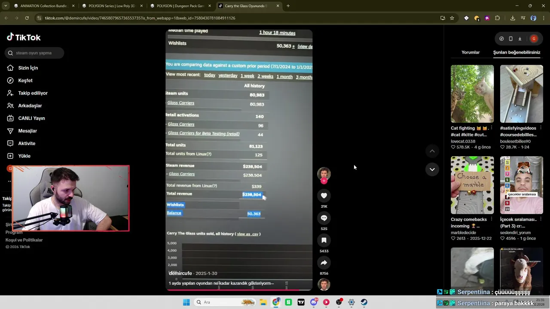Screen dimensions: 550x309
Task: Go to previous video with up chevron
Action: [432, 151]
